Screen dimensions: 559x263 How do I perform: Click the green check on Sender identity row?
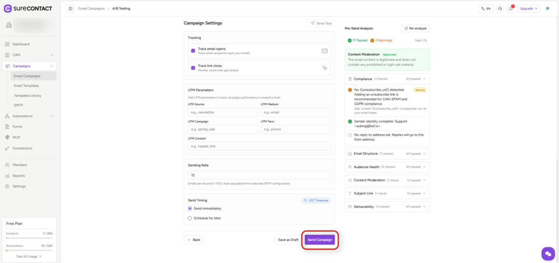[x=350, y=121]
